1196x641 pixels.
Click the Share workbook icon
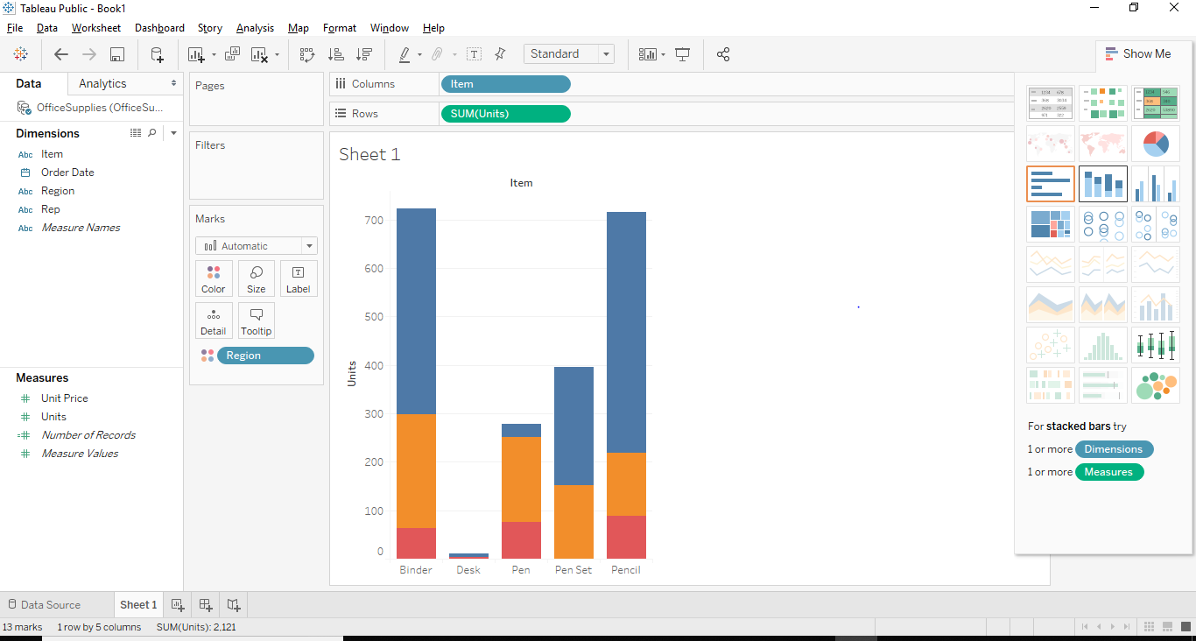click(723, 53)
